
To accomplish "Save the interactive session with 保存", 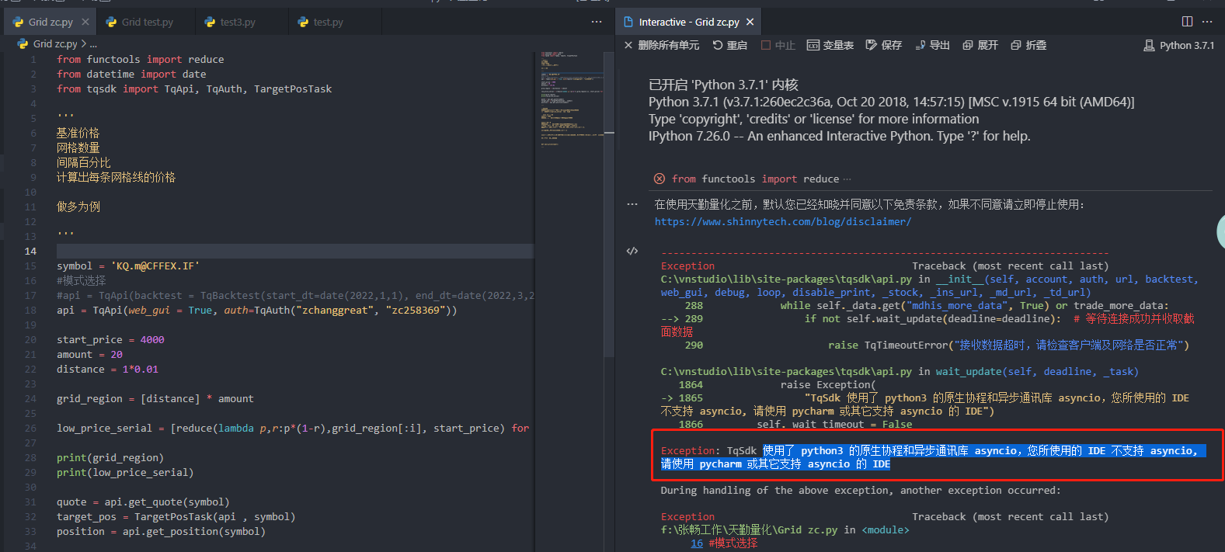I will pyautogui.click(x=884, y=45).
